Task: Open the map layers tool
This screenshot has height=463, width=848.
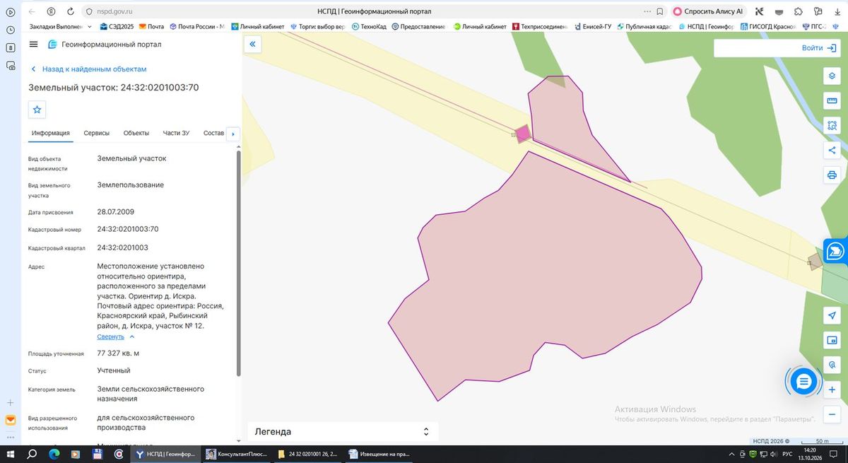Action: 832,76
